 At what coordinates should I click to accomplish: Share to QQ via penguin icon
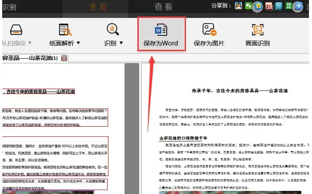[x=238, y=6]
